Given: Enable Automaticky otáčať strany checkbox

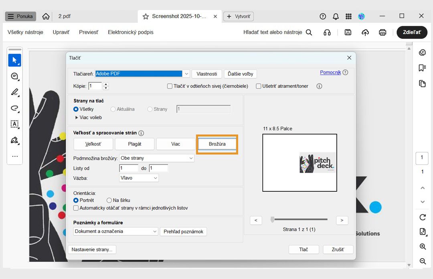Looking at the screenshot, I should pos(76,208).
